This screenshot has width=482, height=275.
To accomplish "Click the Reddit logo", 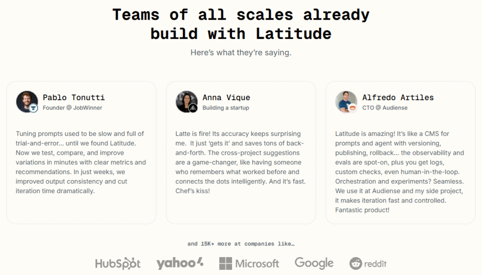I will (x=368, y=263).
